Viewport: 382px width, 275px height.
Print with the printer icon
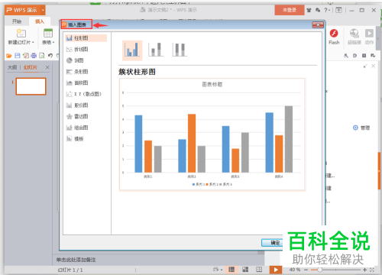point(34,56)
